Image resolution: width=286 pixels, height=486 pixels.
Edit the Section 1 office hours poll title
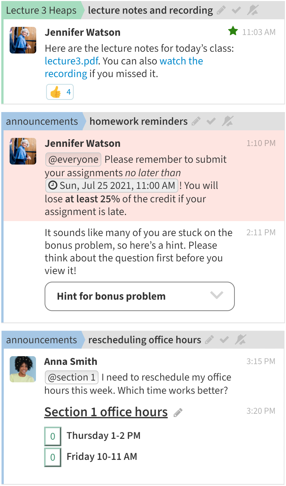178,412
